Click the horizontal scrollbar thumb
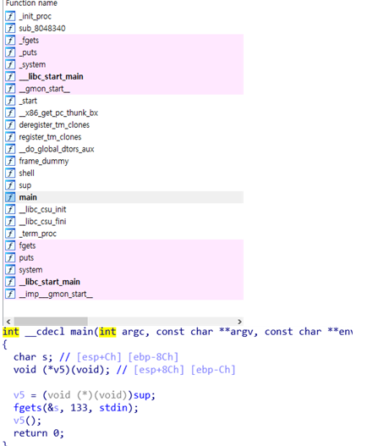The image size is (367, 446). [x=51, y=322]
